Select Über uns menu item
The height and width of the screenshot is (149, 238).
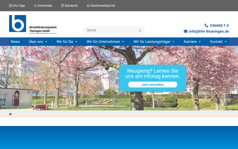(36, 41)
